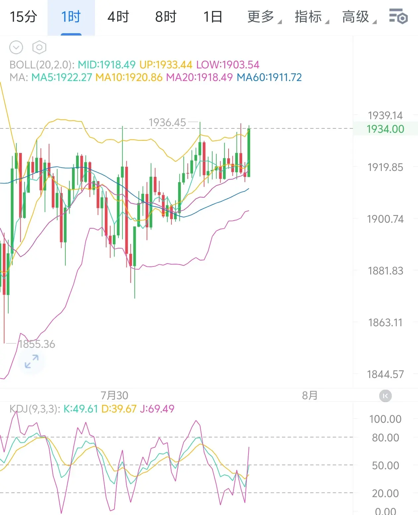Image resolution: width=418 pixels, height=515 pixels.
Task: Click the KDJ 50.00 scale label
Action: pos(385,466)
